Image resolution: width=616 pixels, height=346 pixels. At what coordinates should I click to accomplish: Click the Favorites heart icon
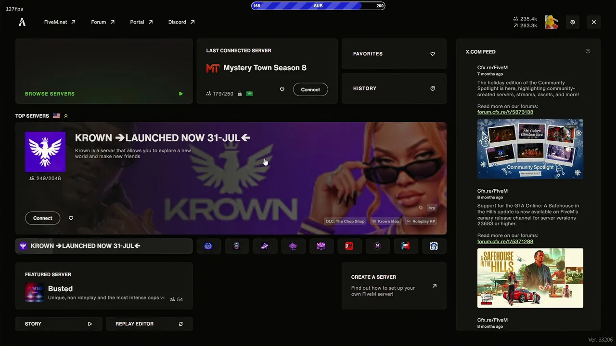pos(433,54)
